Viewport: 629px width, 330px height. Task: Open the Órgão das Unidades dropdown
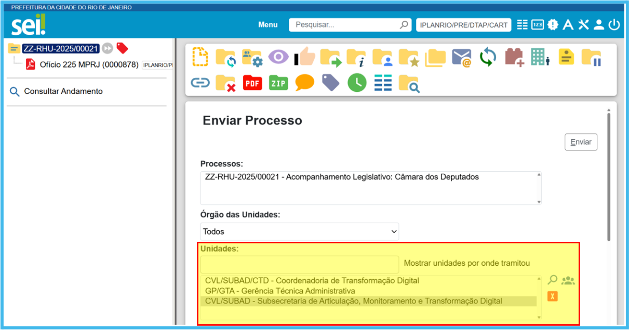299,231
